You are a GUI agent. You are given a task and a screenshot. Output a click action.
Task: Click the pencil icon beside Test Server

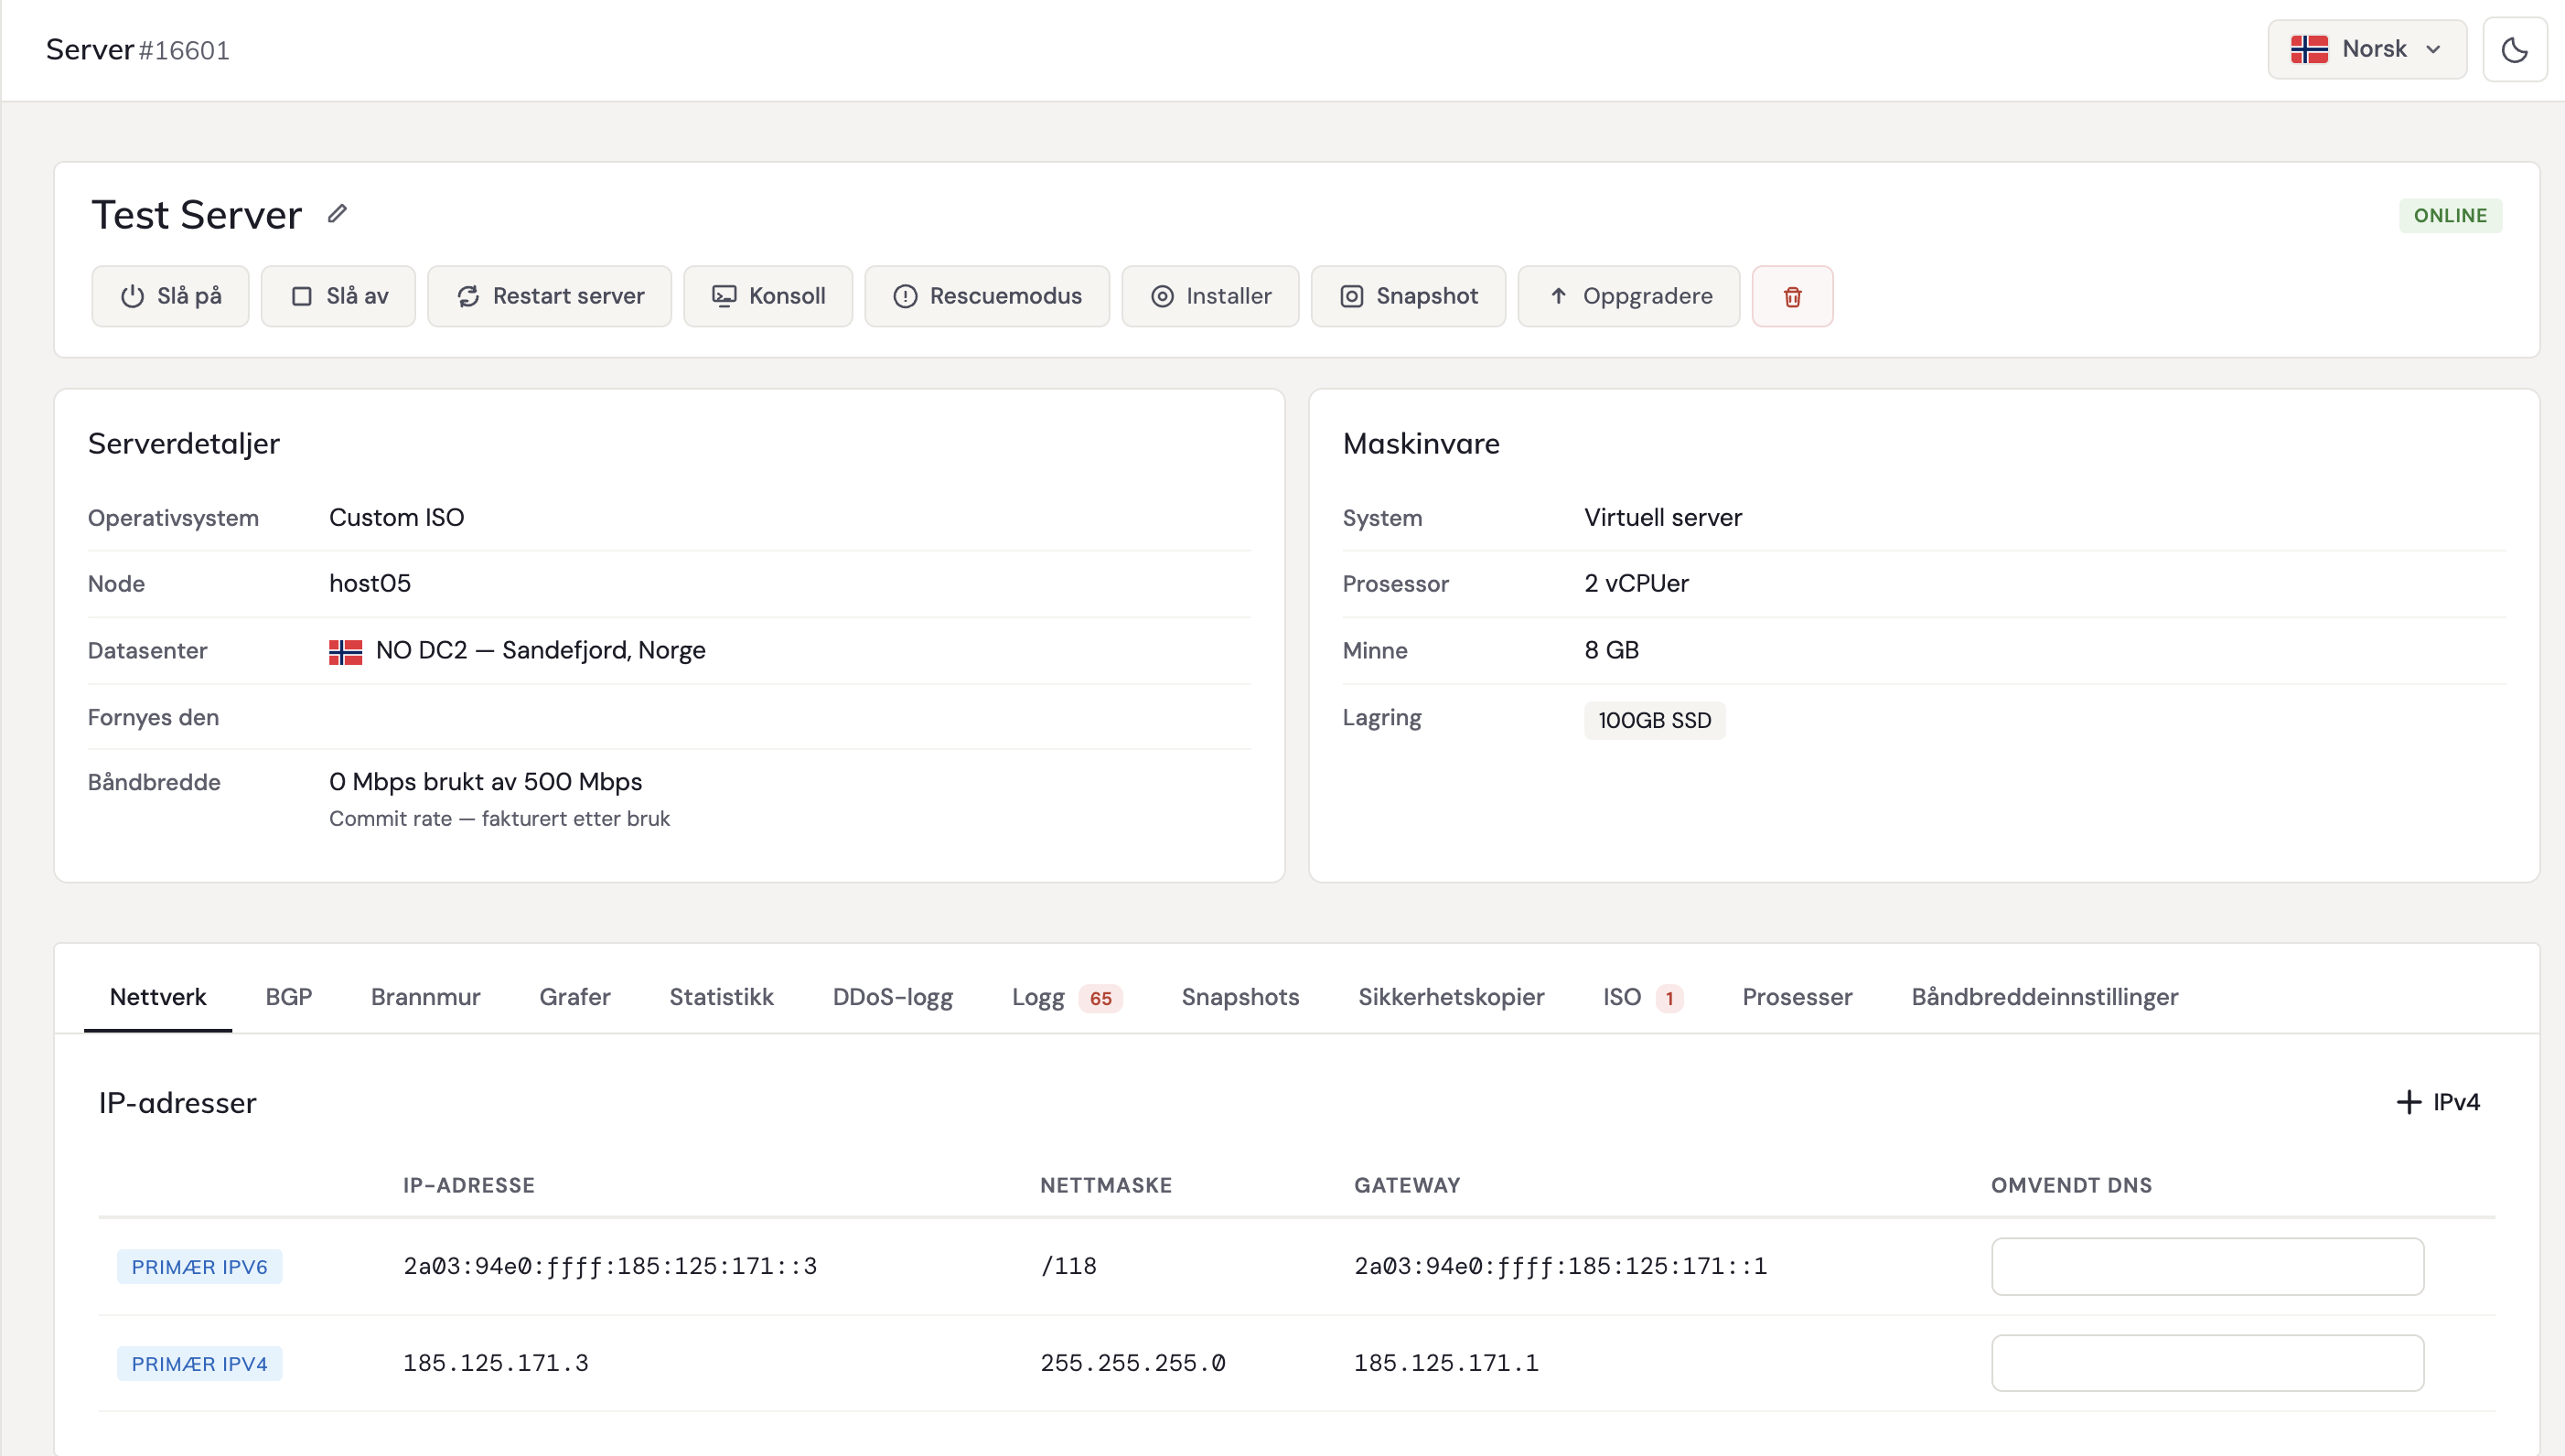click(x=337, y=213)
